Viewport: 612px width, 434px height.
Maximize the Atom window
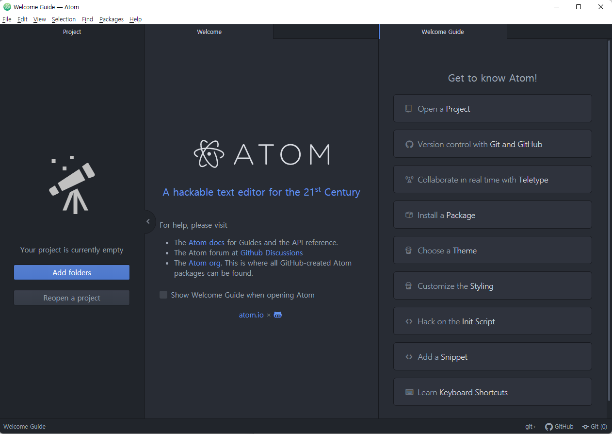tap(579, 7)
